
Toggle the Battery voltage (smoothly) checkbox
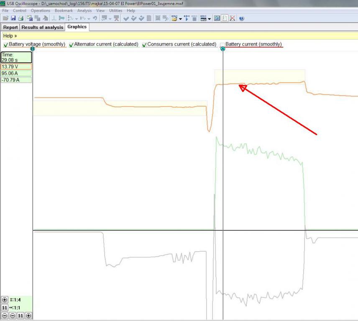pyautogui.click(x=6, y=45)
